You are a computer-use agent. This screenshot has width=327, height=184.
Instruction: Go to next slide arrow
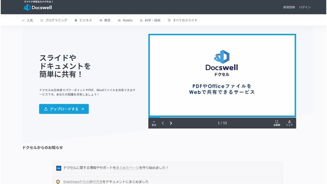pyautogui.click(x=171, y=123)
